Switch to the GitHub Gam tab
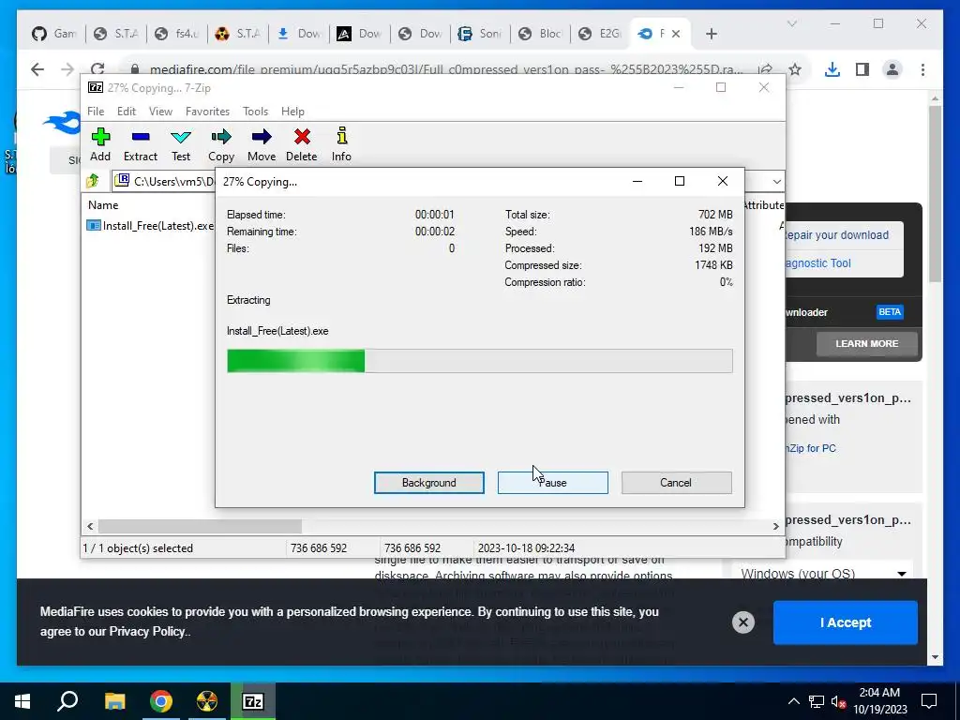960x720 pixels. [x=53, y=34]
